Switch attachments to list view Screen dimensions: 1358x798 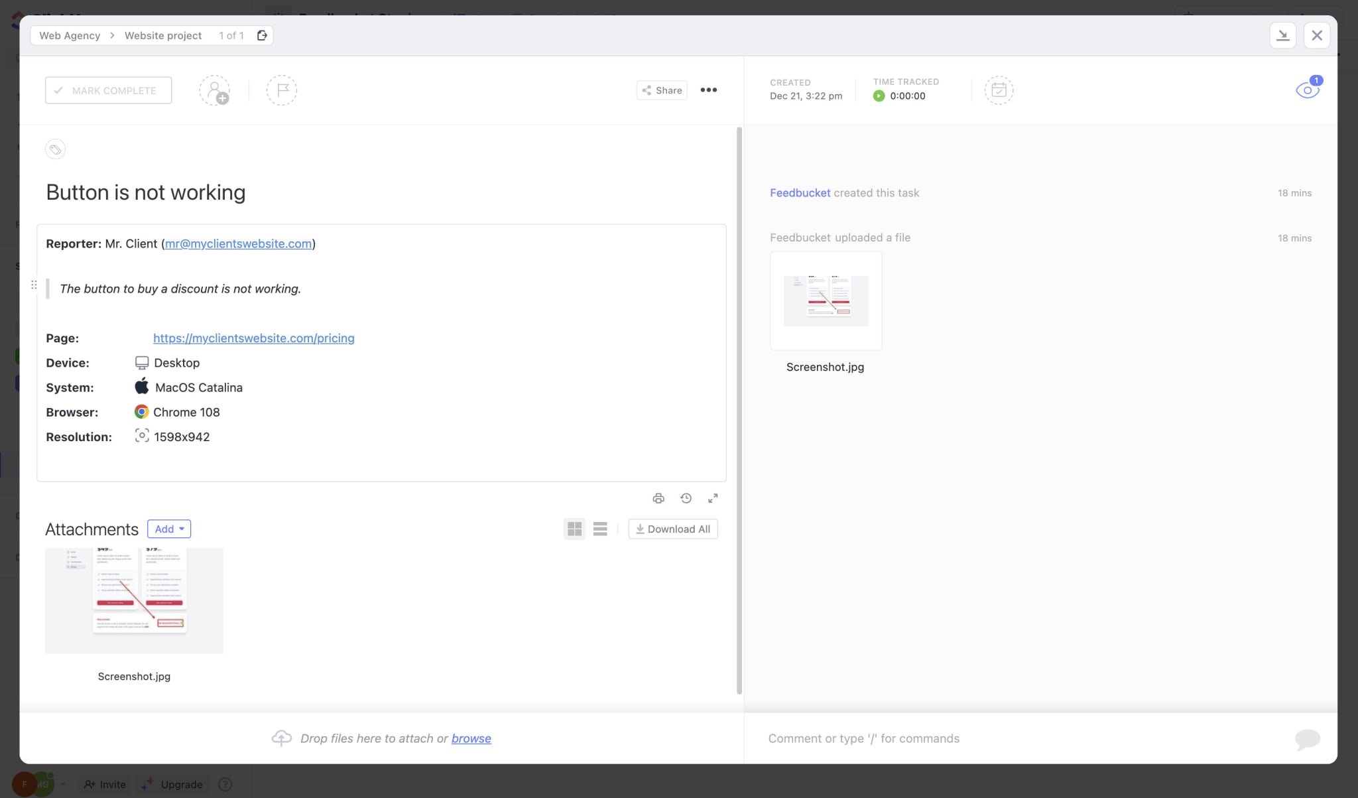click(599, 528)
